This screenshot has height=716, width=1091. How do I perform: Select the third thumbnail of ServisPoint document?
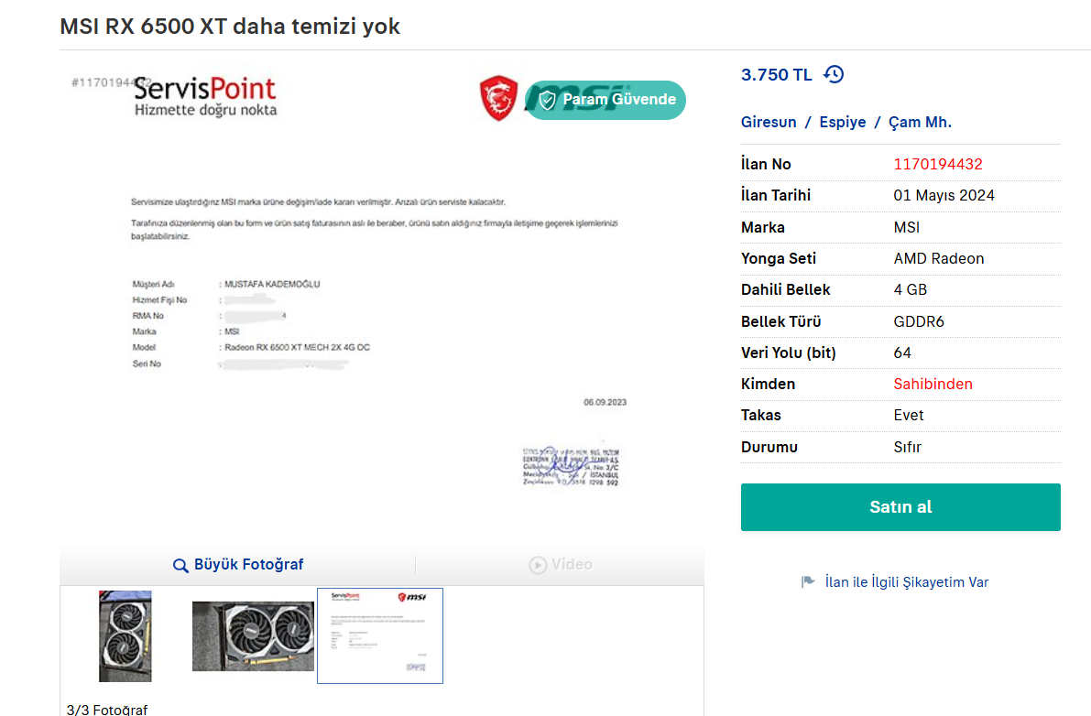click(380, 635)
